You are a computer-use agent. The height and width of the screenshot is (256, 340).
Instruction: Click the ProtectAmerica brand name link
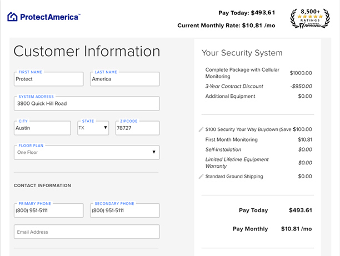pos(50,17)
